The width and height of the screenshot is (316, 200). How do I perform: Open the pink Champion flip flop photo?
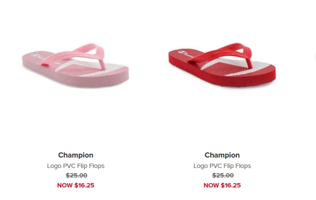coord(75,65)
